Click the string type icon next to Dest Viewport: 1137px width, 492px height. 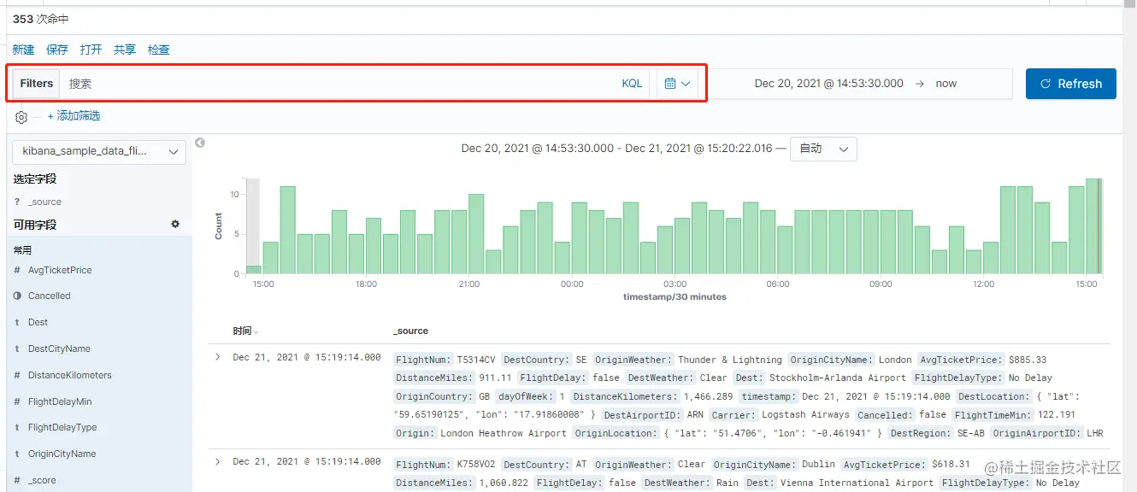(x=17, y=322)
